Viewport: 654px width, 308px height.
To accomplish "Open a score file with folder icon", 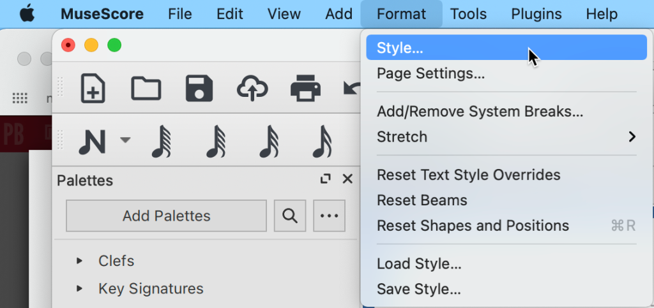I will pyautogui.click(x=146, y=88).
